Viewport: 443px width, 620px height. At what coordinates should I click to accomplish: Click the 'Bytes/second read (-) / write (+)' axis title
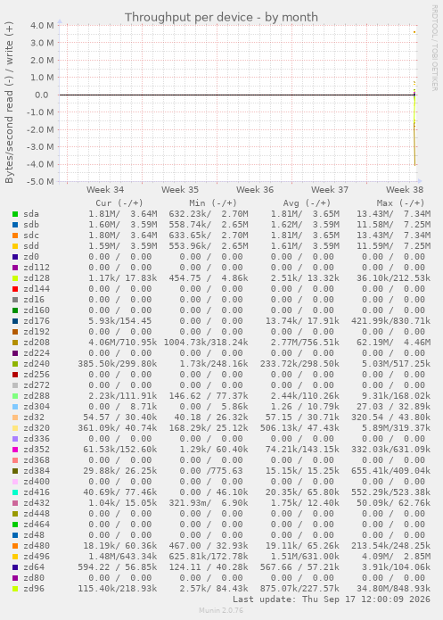[9, 103]
